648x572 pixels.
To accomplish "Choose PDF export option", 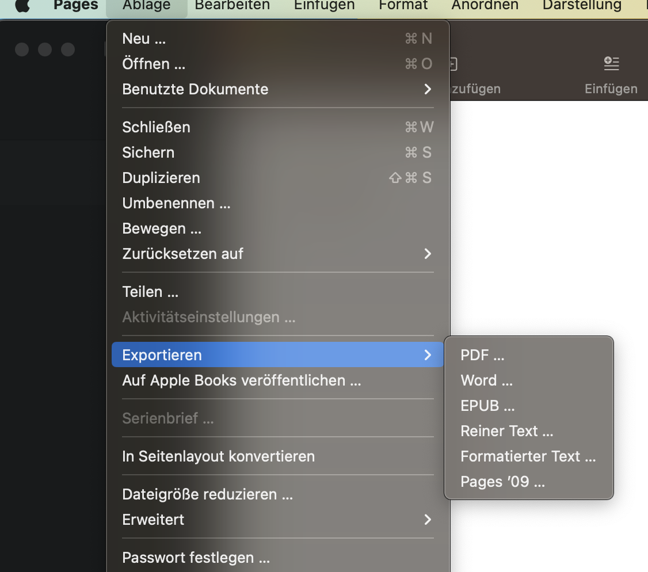I will tap(482, 355).
